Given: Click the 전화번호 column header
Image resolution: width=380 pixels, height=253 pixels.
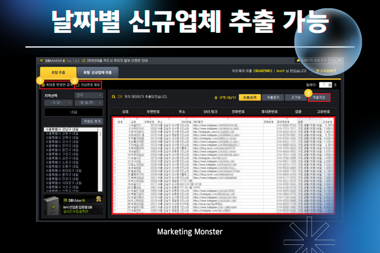Looking at the screenshot, I should 238,111.
